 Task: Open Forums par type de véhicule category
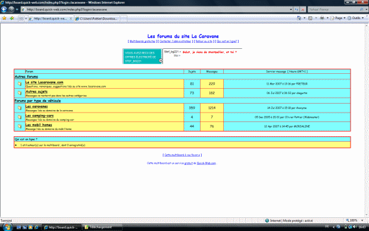[x=37, y=101]
